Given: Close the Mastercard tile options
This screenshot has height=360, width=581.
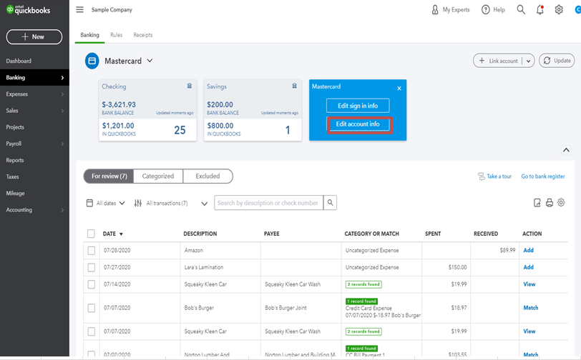Looking at the screenshot, I should point(399,88).
